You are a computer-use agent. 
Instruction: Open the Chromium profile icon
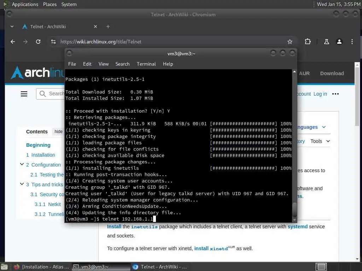339,42
